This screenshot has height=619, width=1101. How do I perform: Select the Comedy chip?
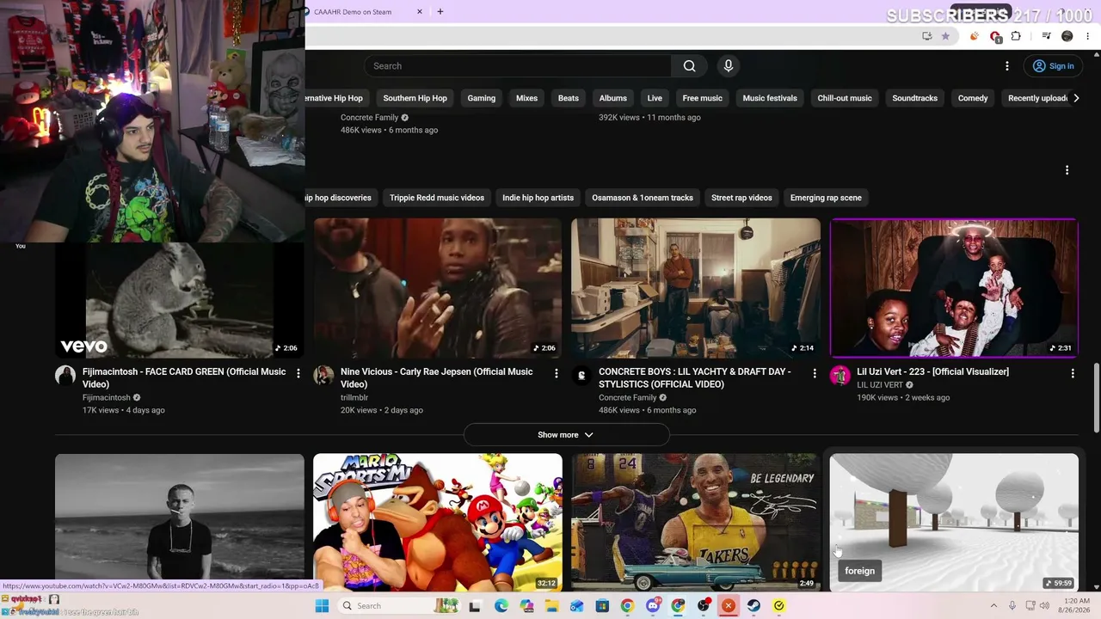coord(973,98)
